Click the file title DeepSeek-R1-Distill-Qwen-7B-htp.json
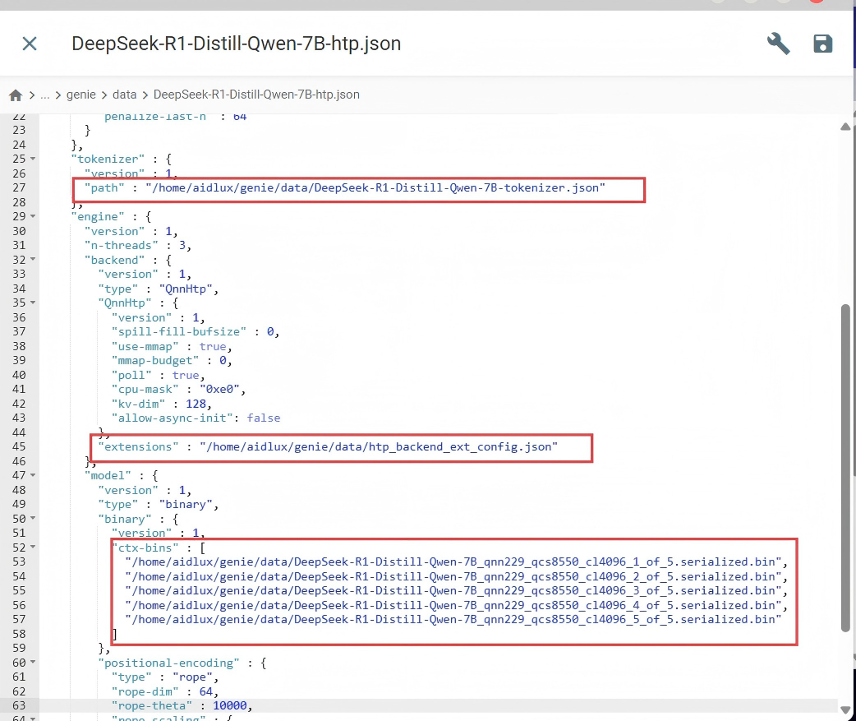The image size is (856, 721). tap(237, 43)
